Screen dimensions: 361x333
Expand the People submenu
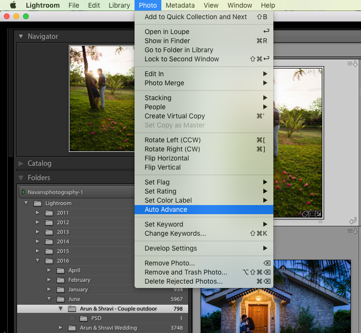(204, 107)
